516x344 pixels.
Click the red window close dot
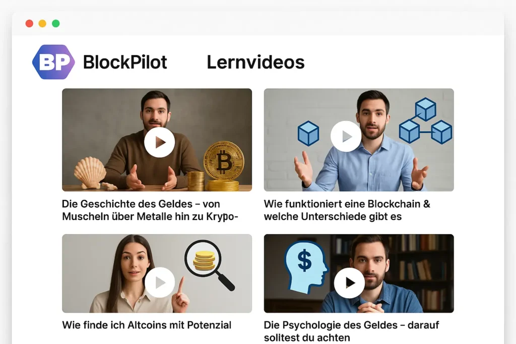[x=29, y=23]
